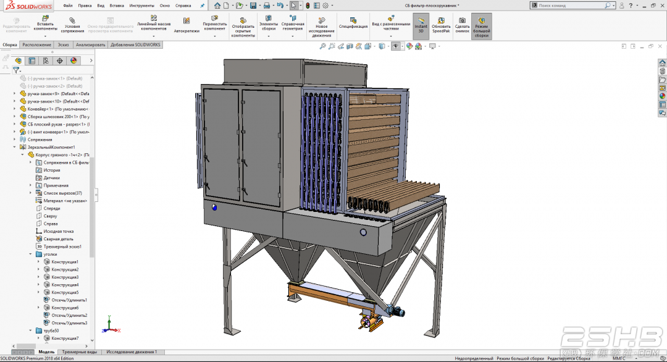Click the feature tree vertical scrollbar
667x362 pixels.
(x=92, y=206)
